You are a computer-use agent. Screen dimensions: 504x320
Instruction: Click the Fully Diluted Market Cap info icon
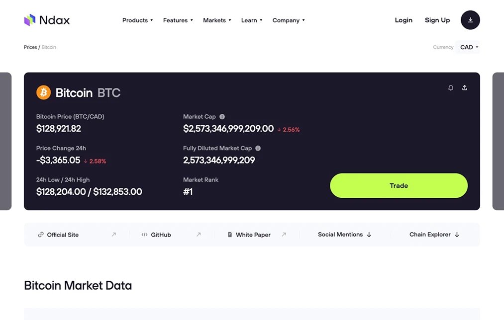click(x=258, y=148)
